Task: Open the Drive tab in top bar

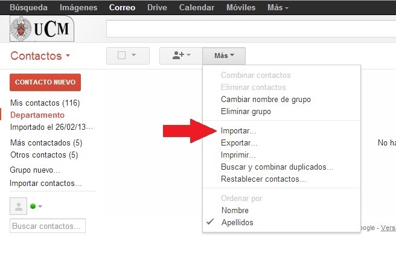Action: (x=156, y=7)
